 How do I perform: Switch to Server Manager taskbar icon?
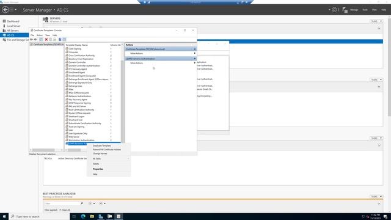coord(101,216)
